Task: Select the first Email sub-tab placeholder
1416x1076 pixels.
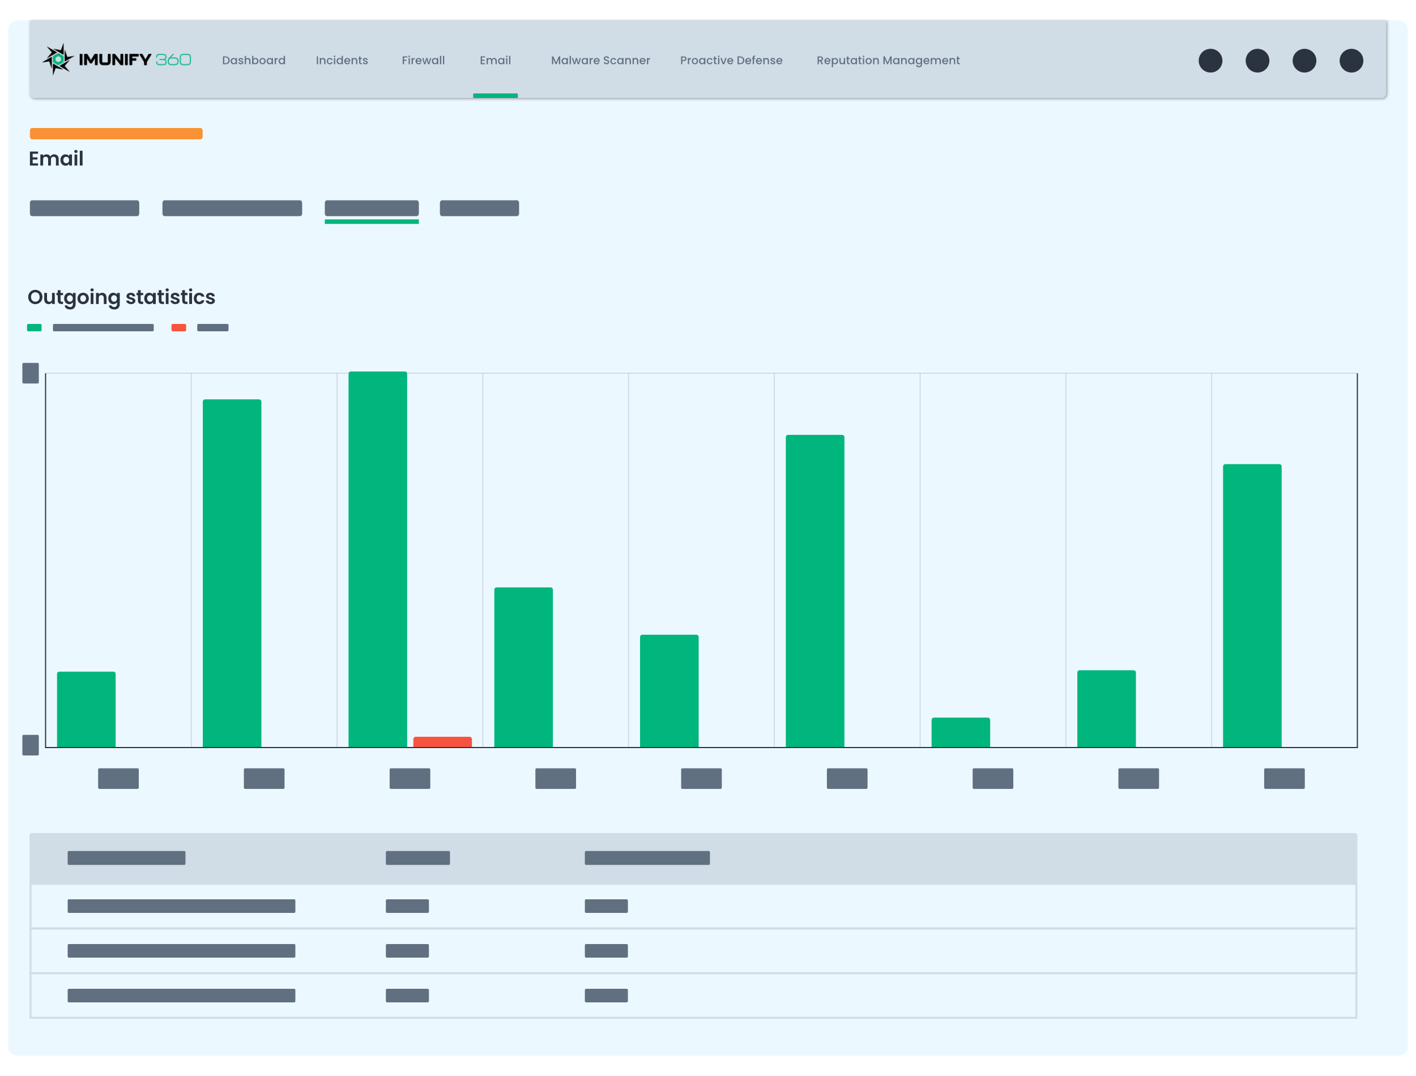Action: [x=84, y=208]
